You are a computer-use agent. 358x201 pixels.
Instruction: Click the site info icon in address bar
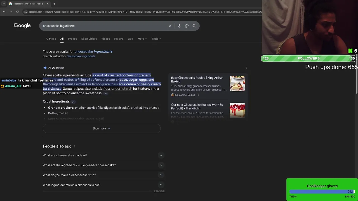click(x=25, y=12)
